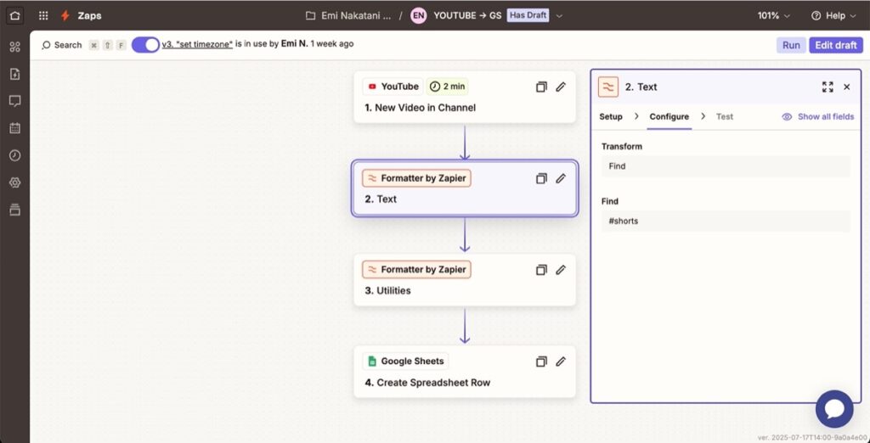The image size is (870, 443).
Task: Open the apps grid menu
Action: pyautogui.click(x=43, y=15)
